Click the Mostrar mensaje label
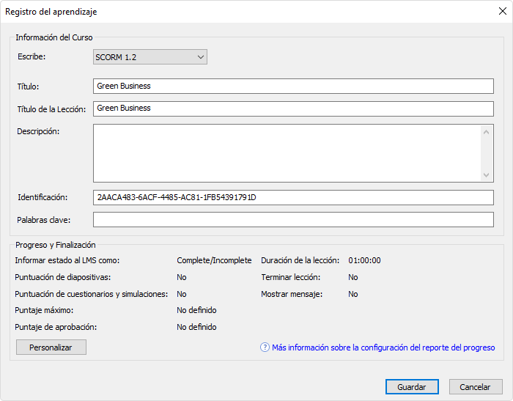The width and height of the screenshot is (513, 401). [292, 294]
